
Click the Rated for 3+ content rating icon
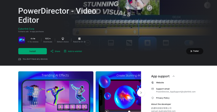tap(79, 39)
